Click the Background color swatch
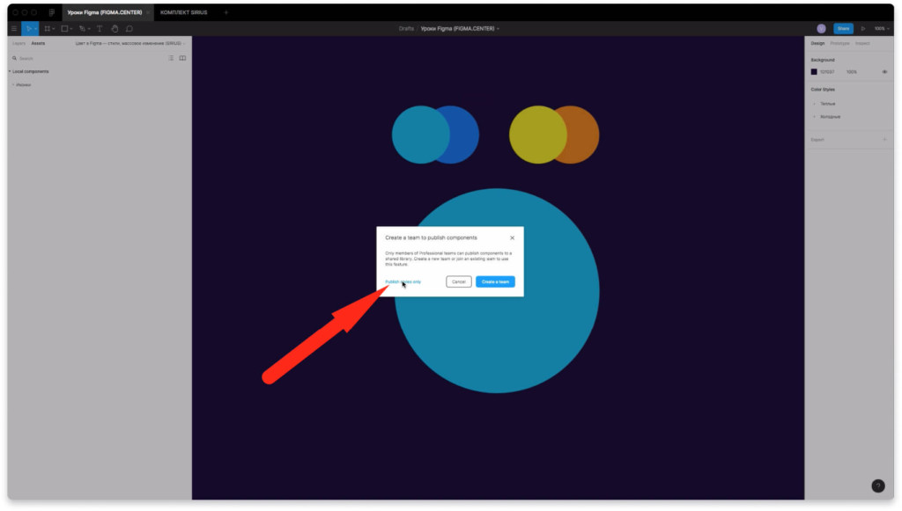 click(814, 71)
